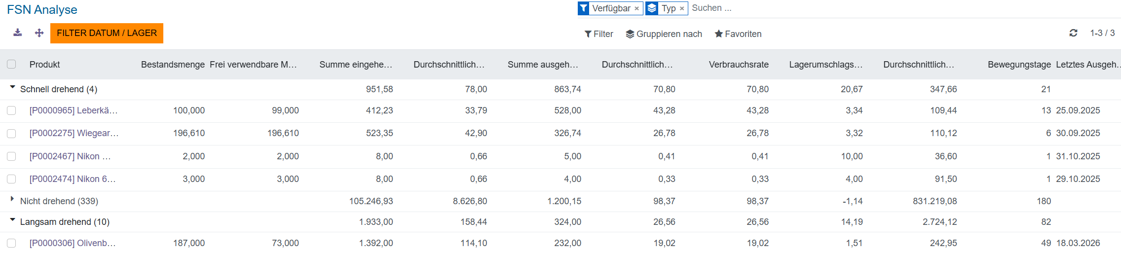The width and height of the screenshot is (1121, 253).
Task: Click the value 1.392,00 in Olivenb row
Action: (376, 243)
